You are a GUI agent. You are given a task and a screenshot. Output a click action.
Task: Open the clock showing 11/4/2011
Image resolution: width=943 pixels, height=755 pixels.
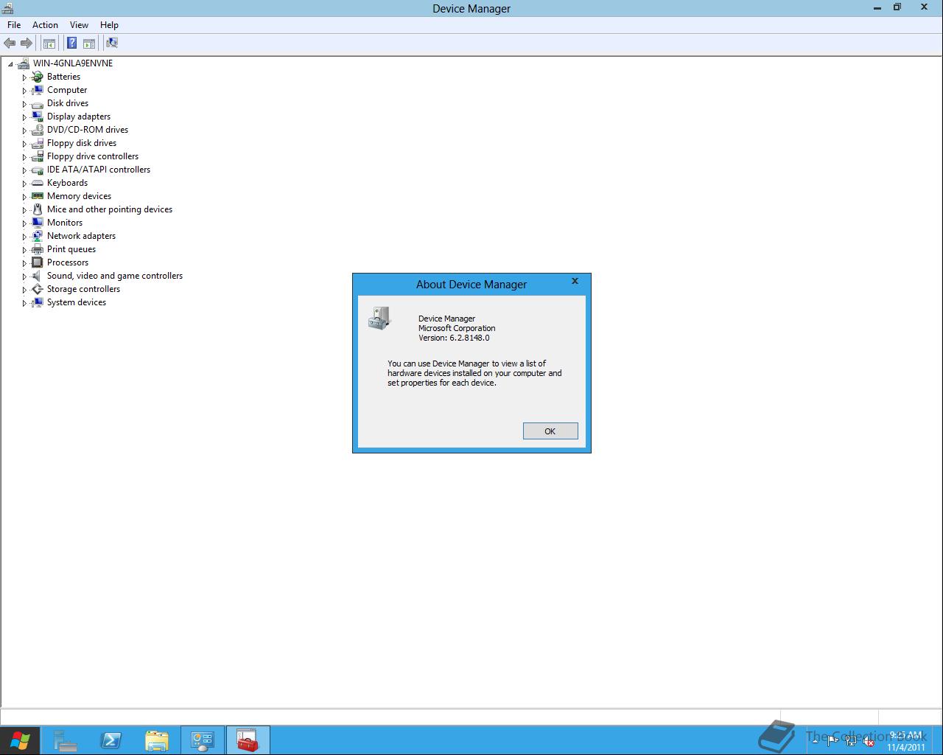905,741
